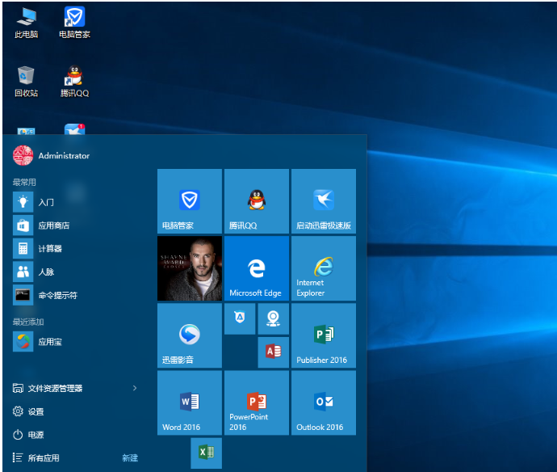
Task: Expand the 文件资源管理器 jump list arrow
Action: click(x=134, y=388)
